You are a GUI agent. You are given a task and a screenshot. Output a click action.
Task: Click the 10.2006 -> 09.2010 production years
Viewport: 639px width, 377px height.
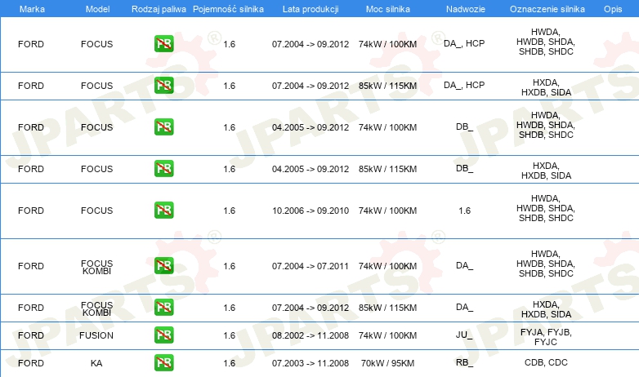[x=311, y=211]
